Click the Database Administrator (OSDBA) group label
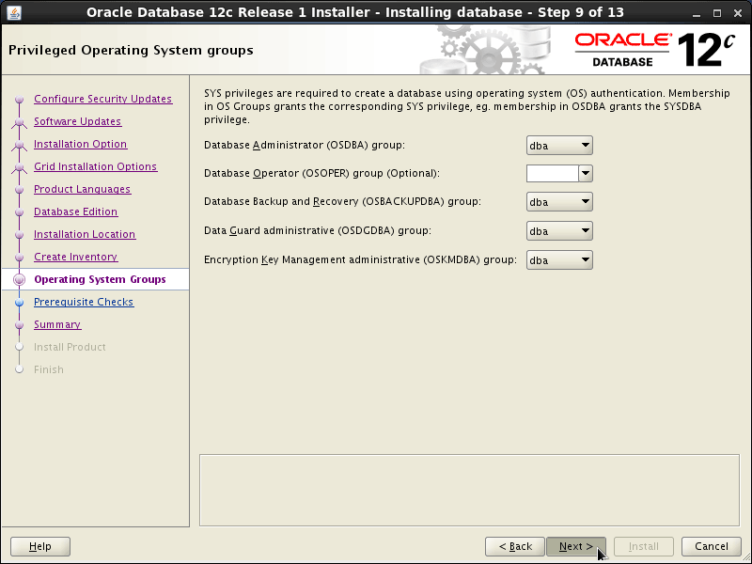The image size is (752, 564). (305, 145)
